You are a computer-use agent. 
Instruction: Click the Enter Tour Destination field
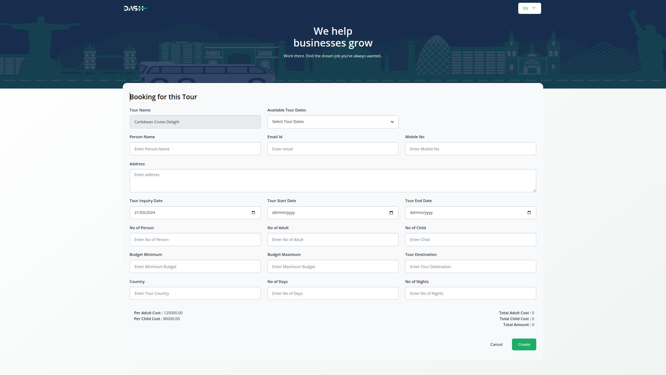470,267
